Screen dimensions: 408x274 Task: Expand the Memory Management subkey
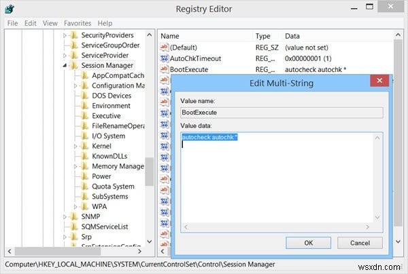[75, 166]
